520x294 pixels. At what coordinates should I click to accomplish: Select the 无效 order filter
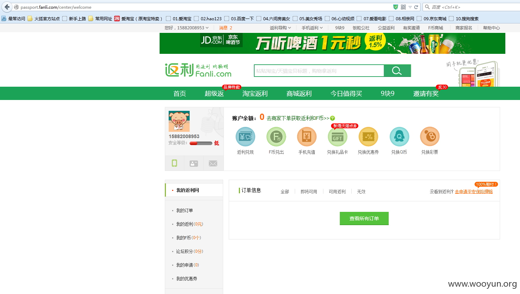(x=361, y=192)
